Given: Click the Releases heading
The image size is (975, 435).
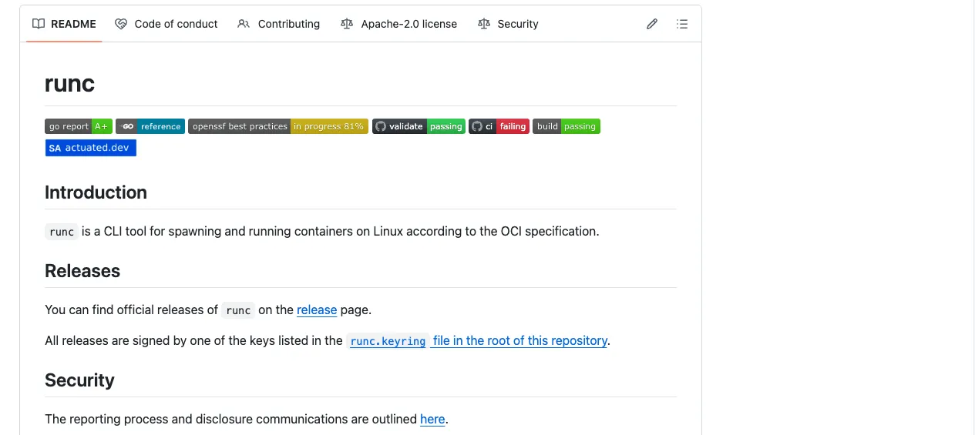Looking at the screenshot, I should 82,271.
